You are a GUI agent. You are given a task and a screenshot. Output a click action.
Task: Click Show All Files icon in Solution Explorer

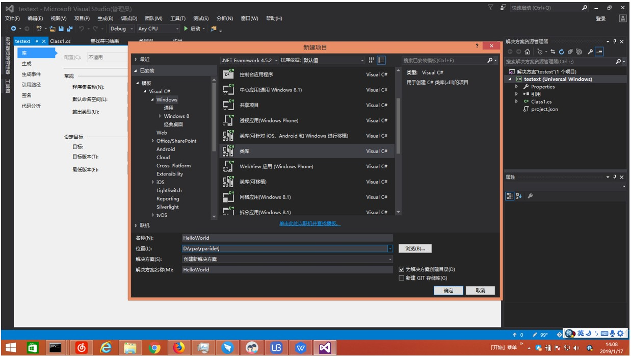(x=579, y=52)
